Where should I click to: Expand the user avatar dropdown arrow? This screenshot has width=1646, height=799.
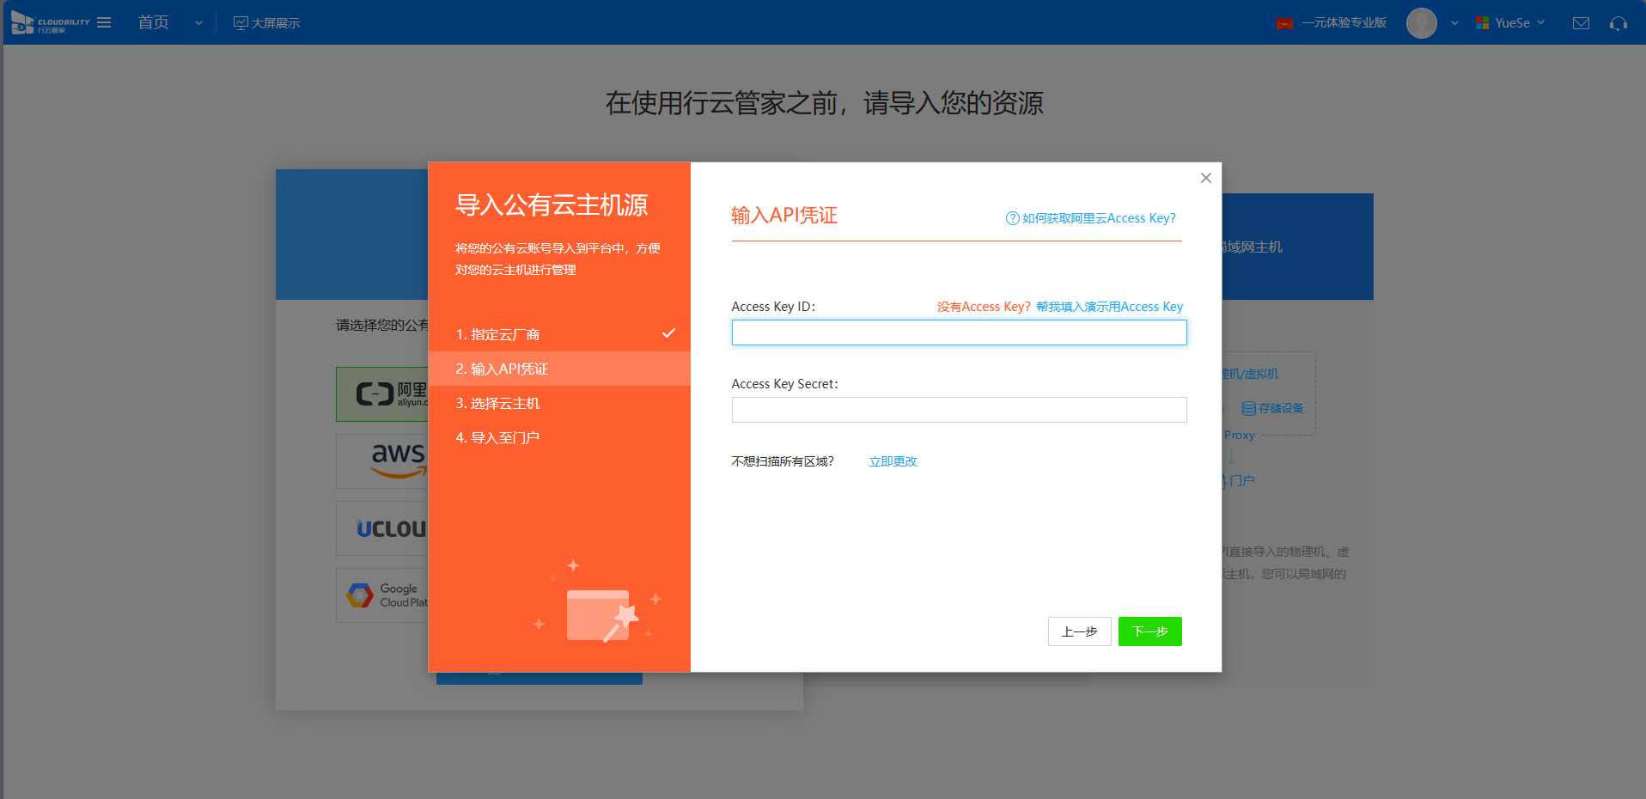click(1454, 23)
